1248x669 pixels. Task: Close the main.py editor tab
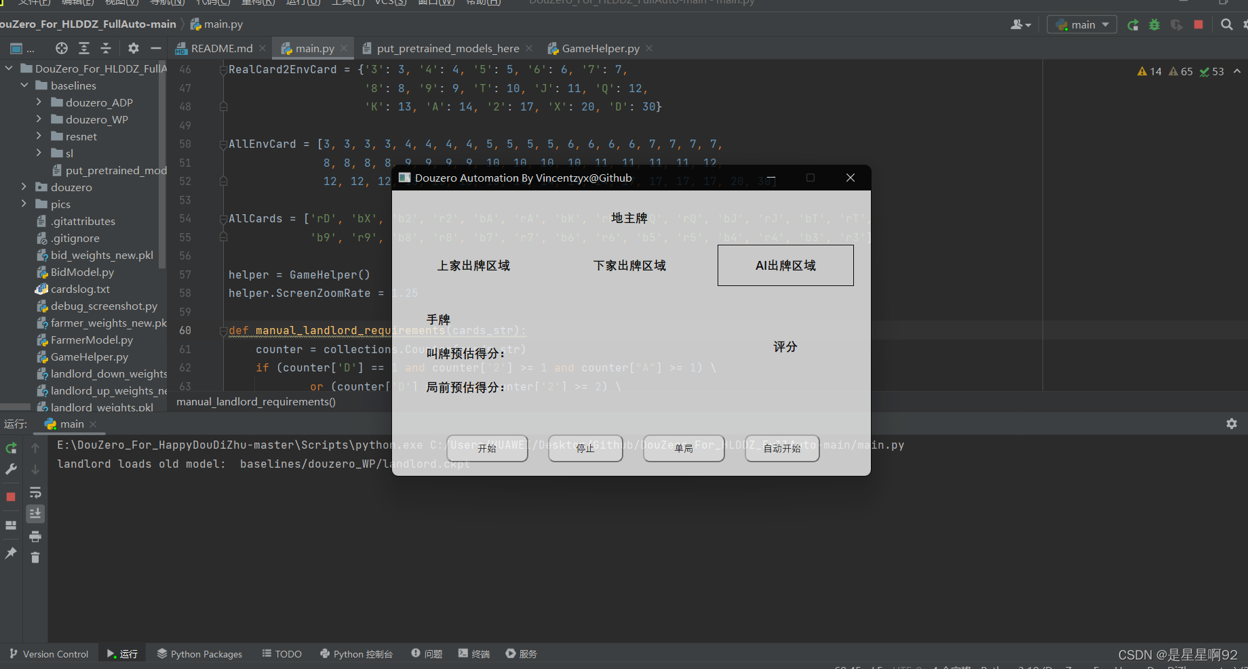click(344, 48)
